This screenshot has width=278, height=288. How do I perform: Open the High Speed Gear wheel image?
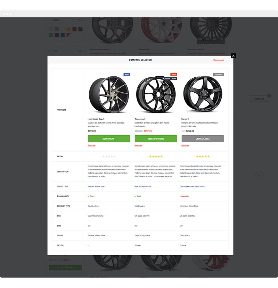[x=109, y=95]
